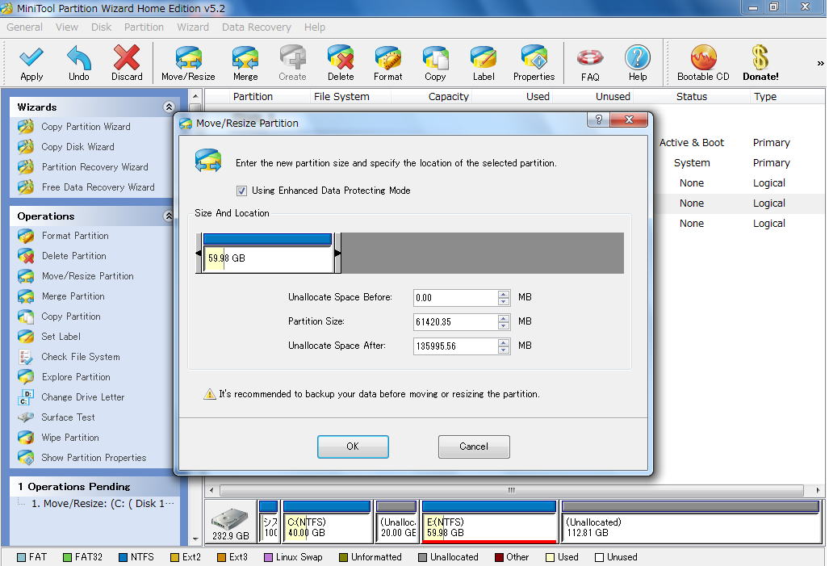Screen dimensions: 829x566
Task: Open the Partition menu
Action: click(x=144, y=27)
